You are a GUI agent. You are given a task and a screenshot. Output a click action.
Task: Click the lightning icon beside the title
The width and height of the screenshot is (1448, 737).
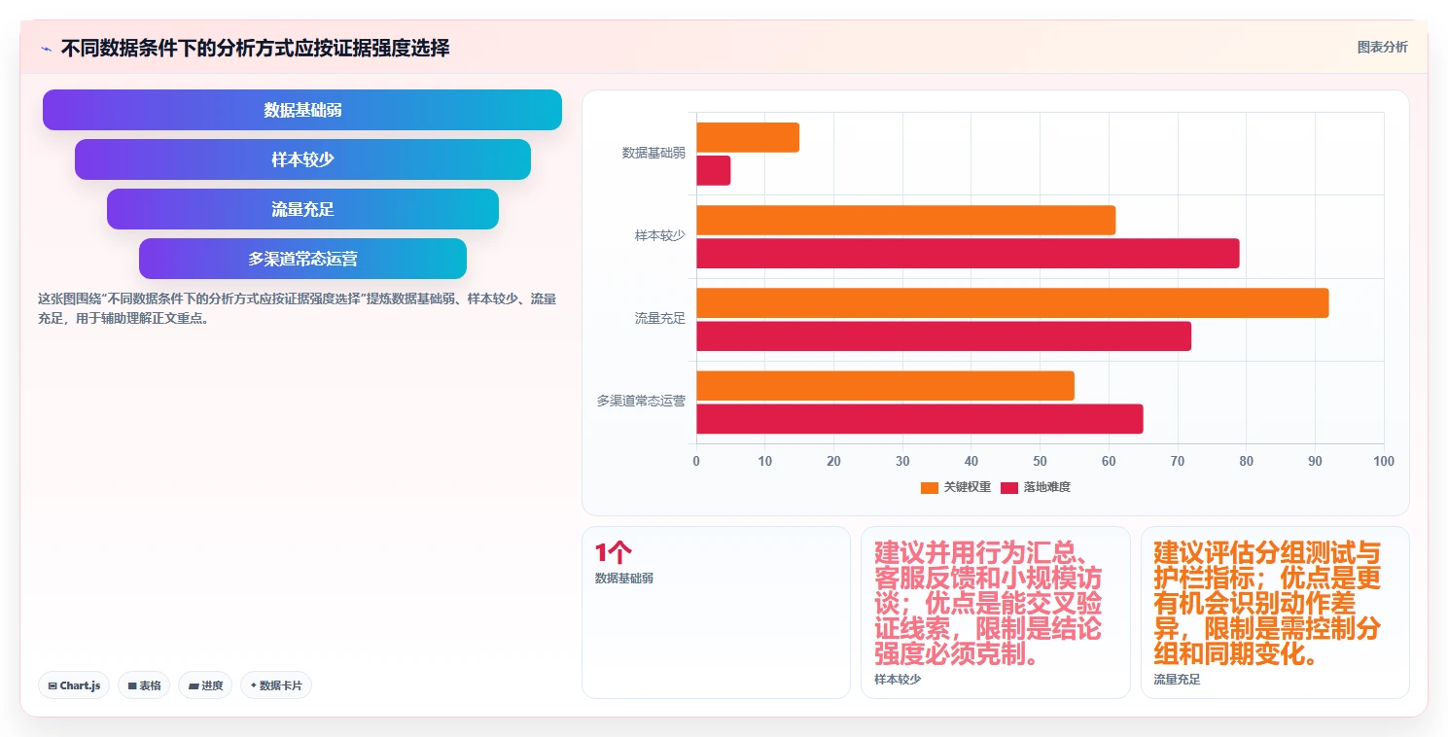47,49
